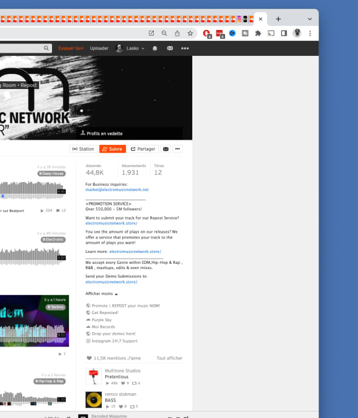Open store link under Repost Service question
358x418 pixels.
(111, 224)
